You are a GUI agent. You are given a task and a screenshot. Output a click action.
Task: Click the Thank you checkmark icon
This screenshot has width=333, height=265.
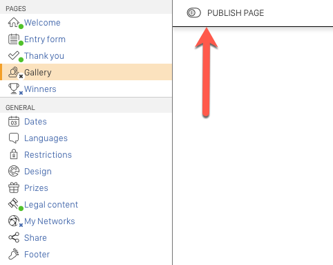tap(14, 55)
